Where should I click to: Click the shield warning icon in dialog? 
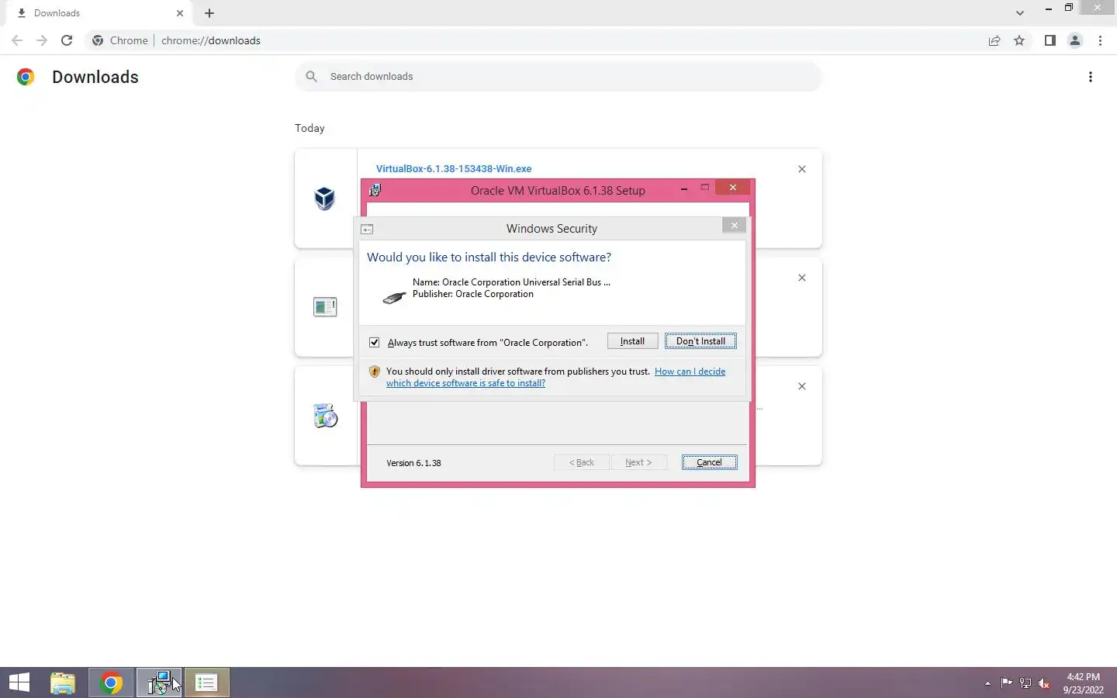coord(375,371)
